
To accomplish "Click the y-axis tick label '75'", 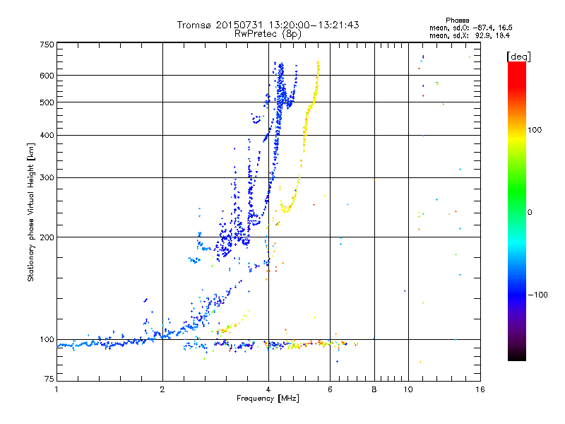I will pos(49,379).
